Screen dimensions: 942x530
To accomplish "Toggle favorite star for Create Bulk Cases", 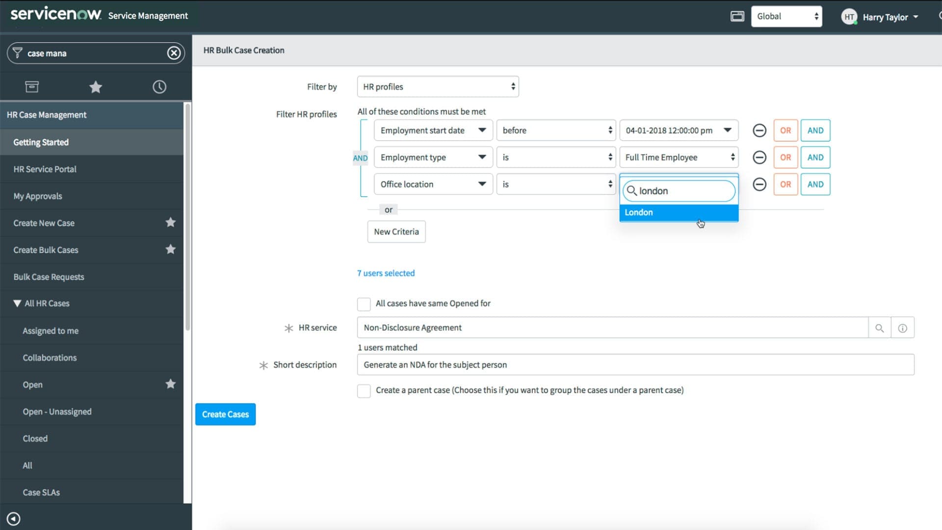I will click(x=170, y=250).
